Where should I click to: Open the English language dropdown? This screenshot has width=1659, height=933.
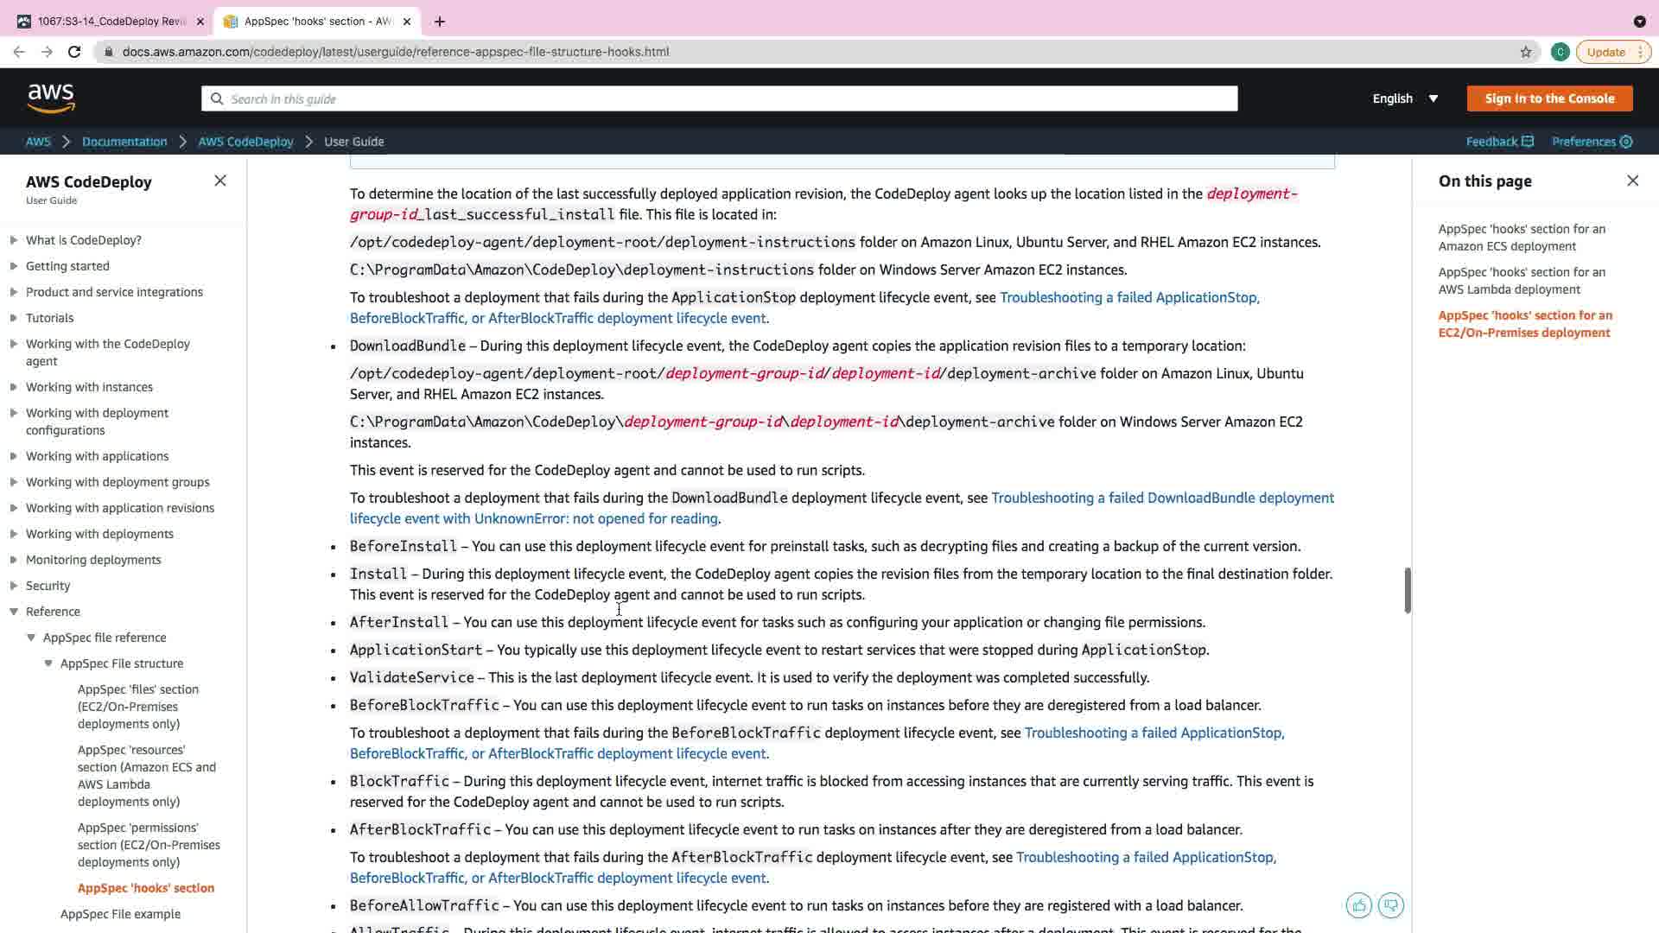point(1405,98)
